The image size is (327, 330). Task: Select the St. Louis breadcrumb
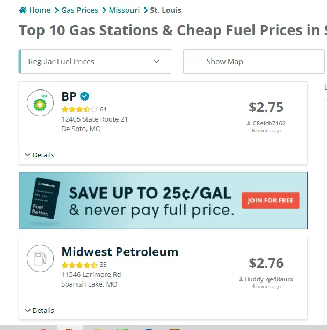click(x=165, y=10)
